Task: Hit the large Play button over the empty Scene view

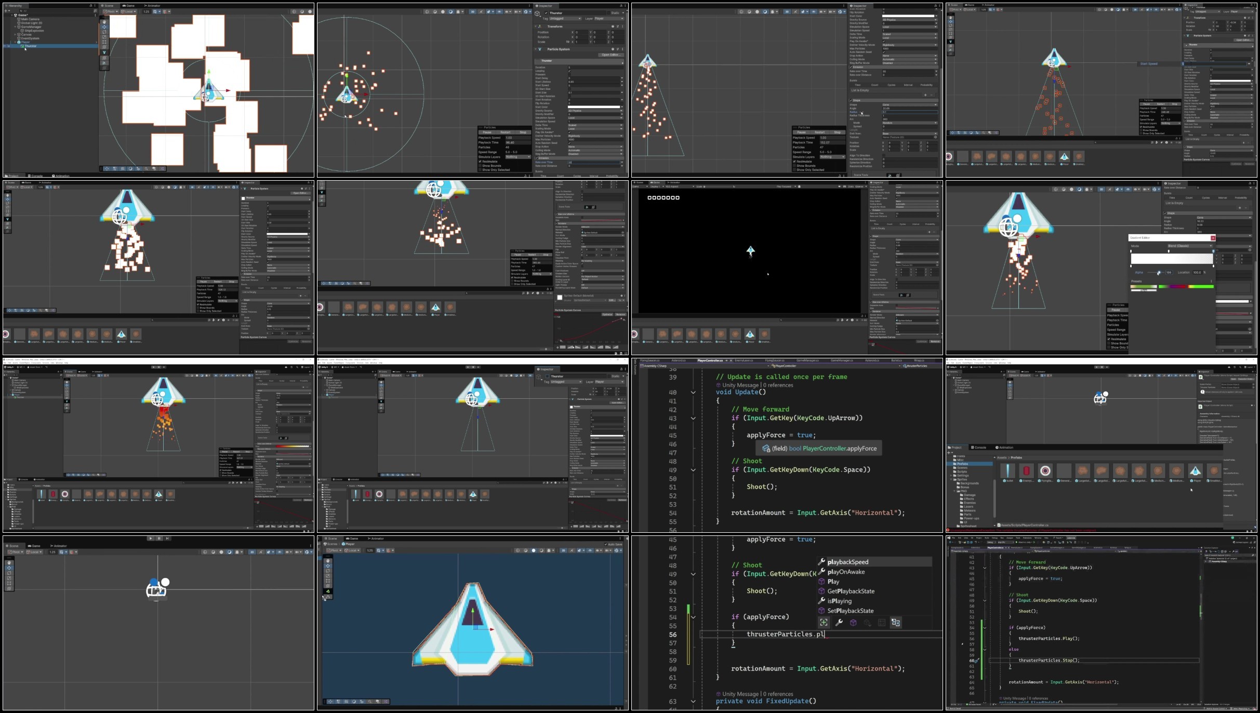Action: pyautogui.click(x=151, y=539)
